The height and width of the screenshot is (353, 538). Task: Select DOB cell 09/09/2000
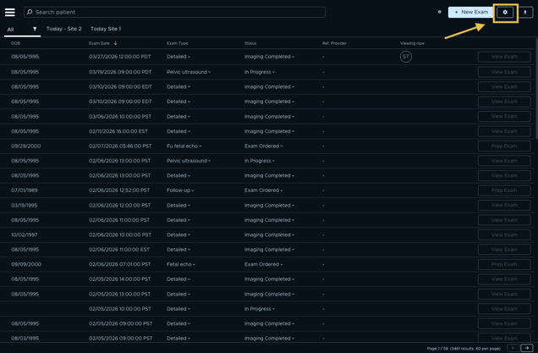tap(26, 264)
